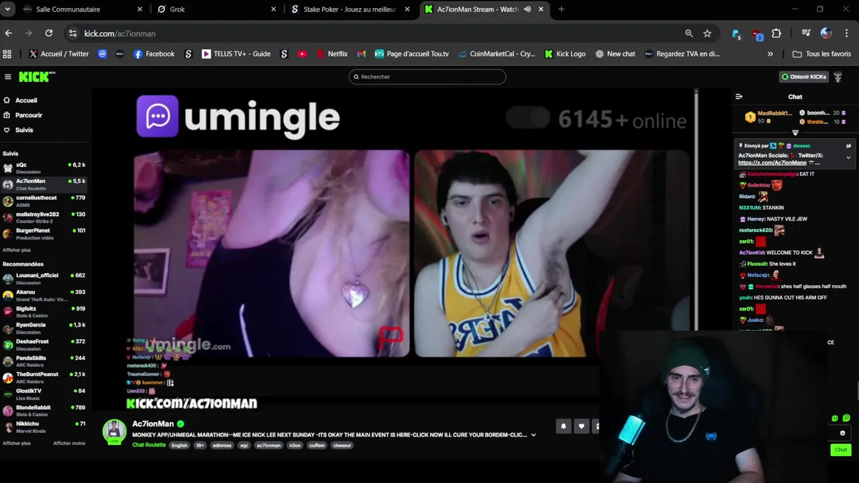Expand the pinned message chevron in chat
Viewport: 859px width, 483px height.
848,158
